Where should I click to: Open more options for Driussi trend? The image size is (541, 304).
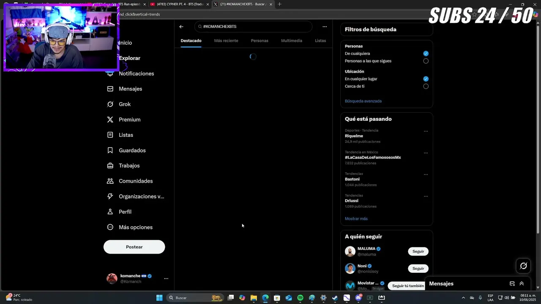pos(426,196)
